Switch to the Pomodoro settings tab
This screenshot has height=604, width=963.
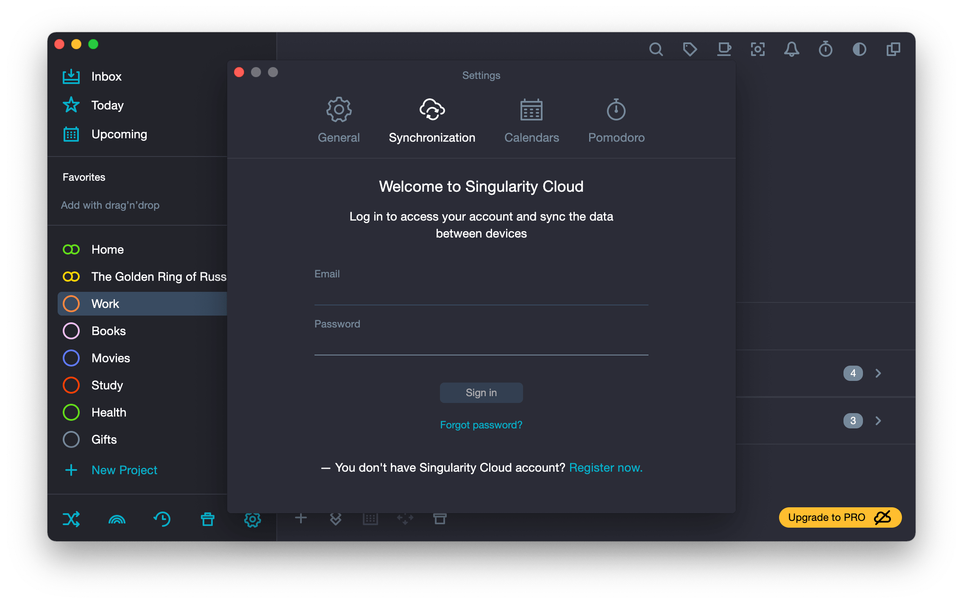click(616, 121)
